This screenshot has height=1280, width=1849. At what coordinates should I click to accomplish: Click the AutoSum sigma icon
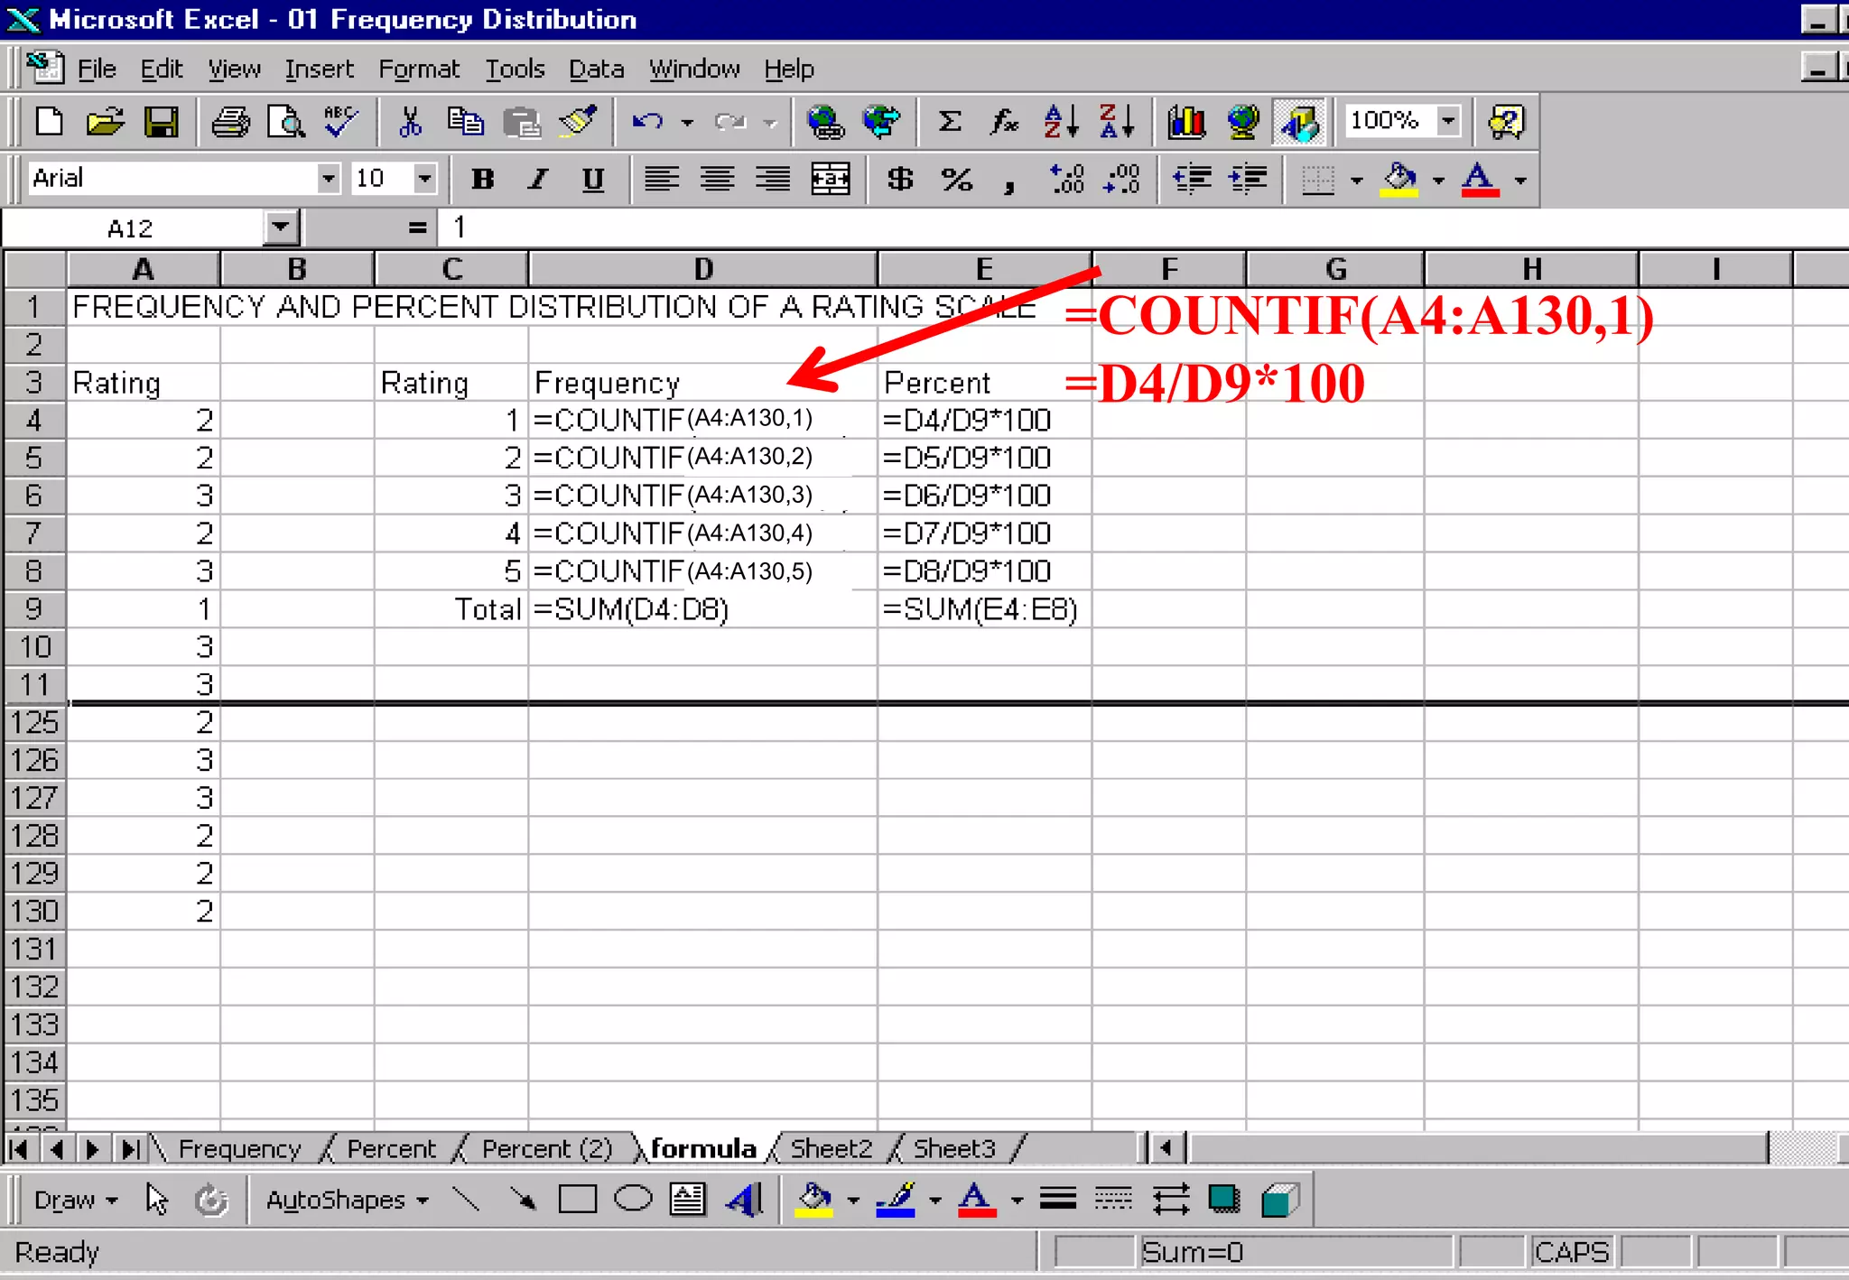pyautogui.click(x=949, y=122)
